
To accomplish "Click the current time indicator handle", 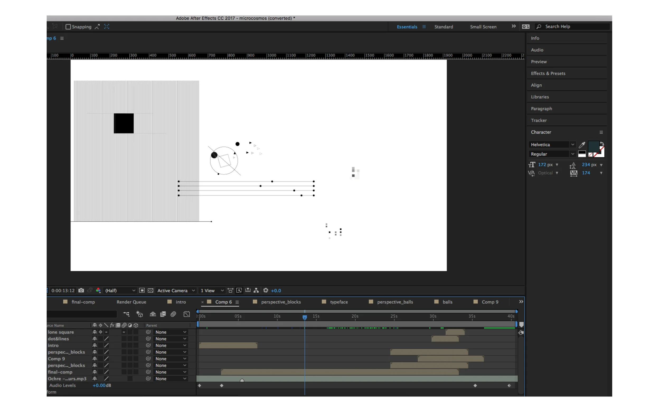I will [x=304, y=317].
